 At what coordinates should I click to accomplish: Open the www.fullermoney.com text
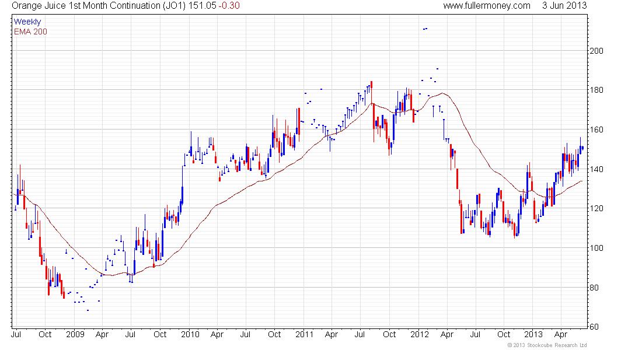click(486, 6)
